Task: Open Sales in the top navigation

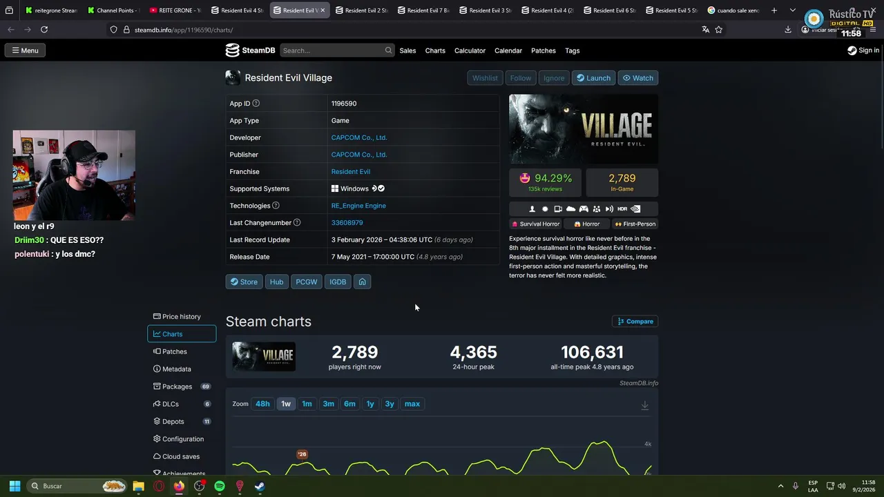Action: (x=407, y=50)
